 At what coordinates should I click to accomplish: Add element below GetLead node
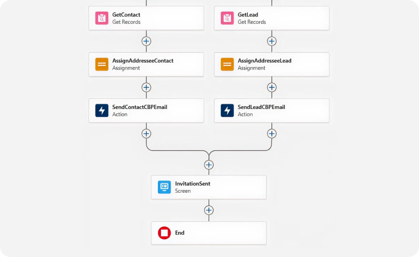[x=272, y=41]
